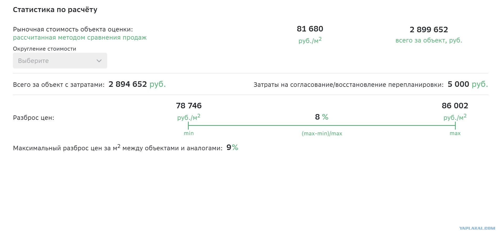Viewport: 502px width, 236px height.
Task: Click the Разброс цен label
Action: [33, 118]
